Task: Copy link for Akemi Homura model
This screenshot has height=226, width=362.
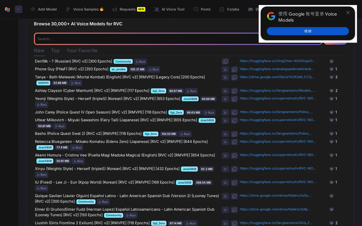Action: pyautogui.click(x=234, y=156)
